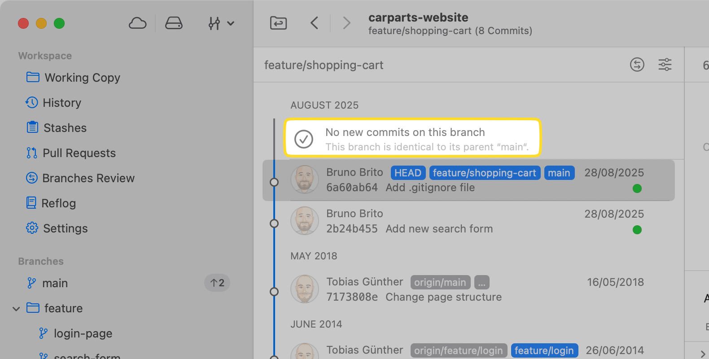709x359 pixels.
Task: Open the Stashes section
Action: click(65, 128)
